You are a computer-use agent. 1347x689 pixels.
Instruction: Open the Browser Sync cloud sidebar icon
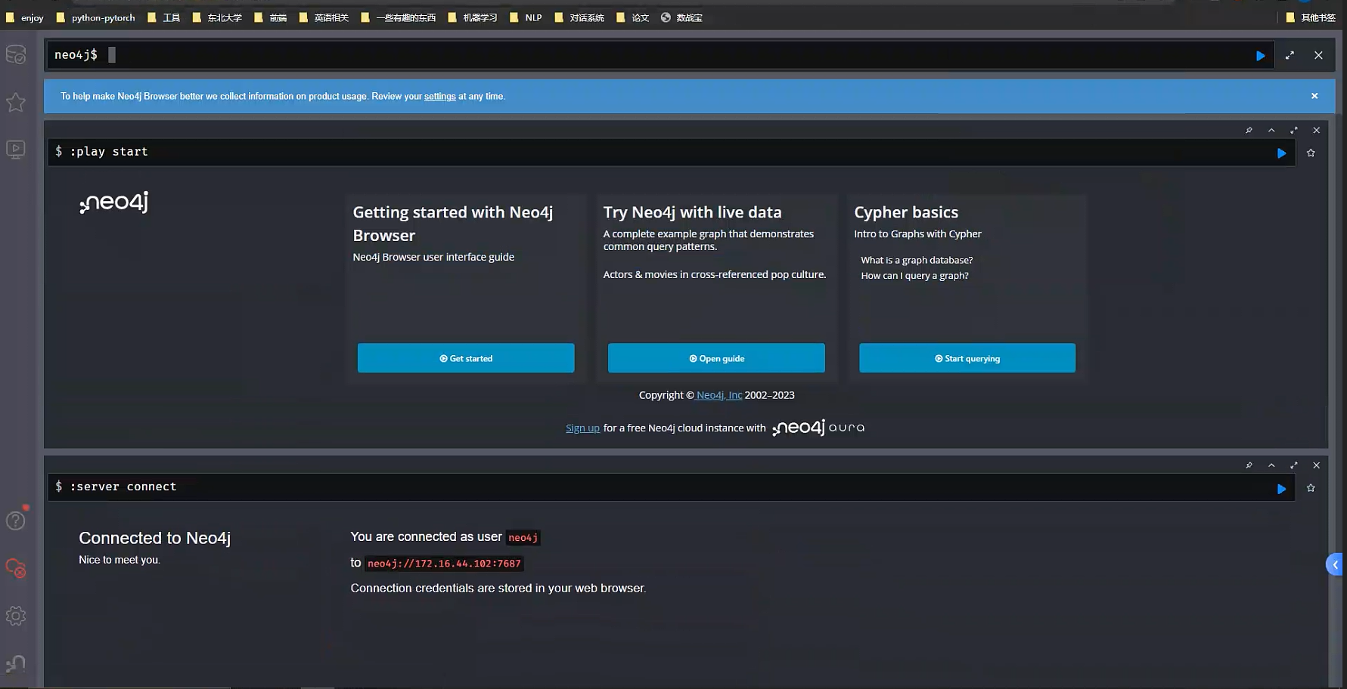click(x=16, y=568)
